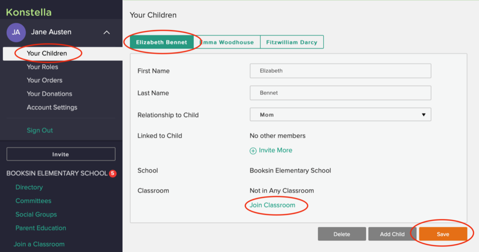Click the plus icon beside Invite More
479x252 pixels.
point(253,151)
